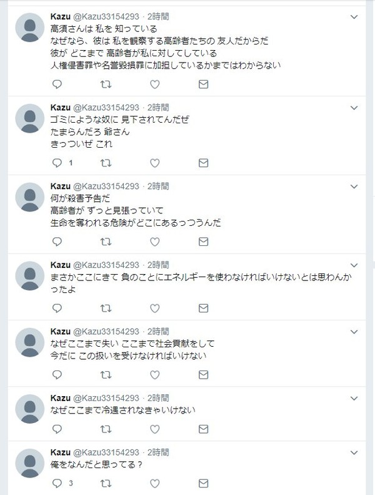The height and width of the screenshot is (495, 375).
Task: Retweet the なぜここまで冷遇されなきゃいけない tweet
Action: tap(106, 429)
